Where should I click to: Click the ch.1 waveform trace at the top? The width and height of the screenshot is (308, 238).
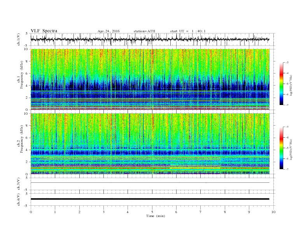point(150,39)
